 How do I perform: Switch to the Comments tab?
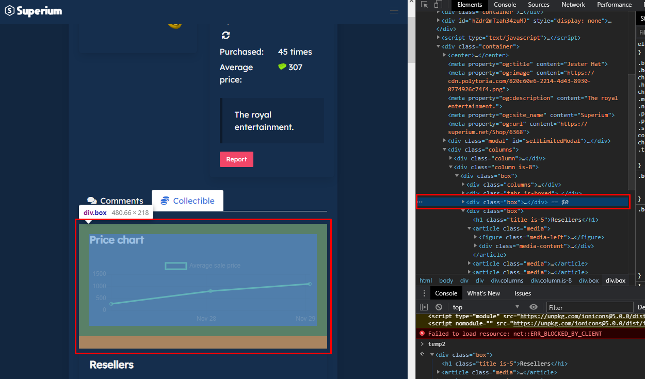(115, 201)
